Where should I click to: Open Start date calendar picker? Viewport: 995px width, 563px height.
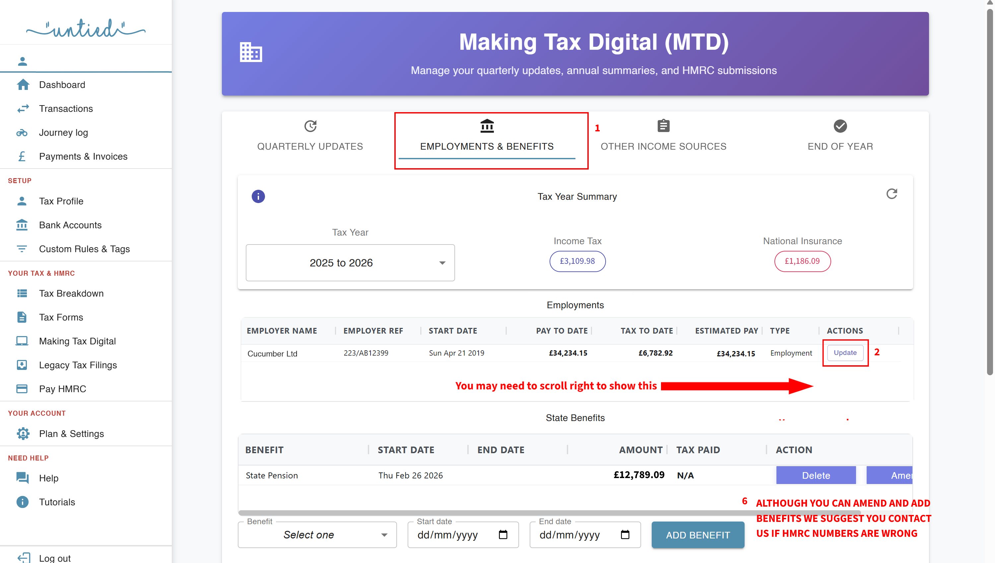click(x=503, y=535)
